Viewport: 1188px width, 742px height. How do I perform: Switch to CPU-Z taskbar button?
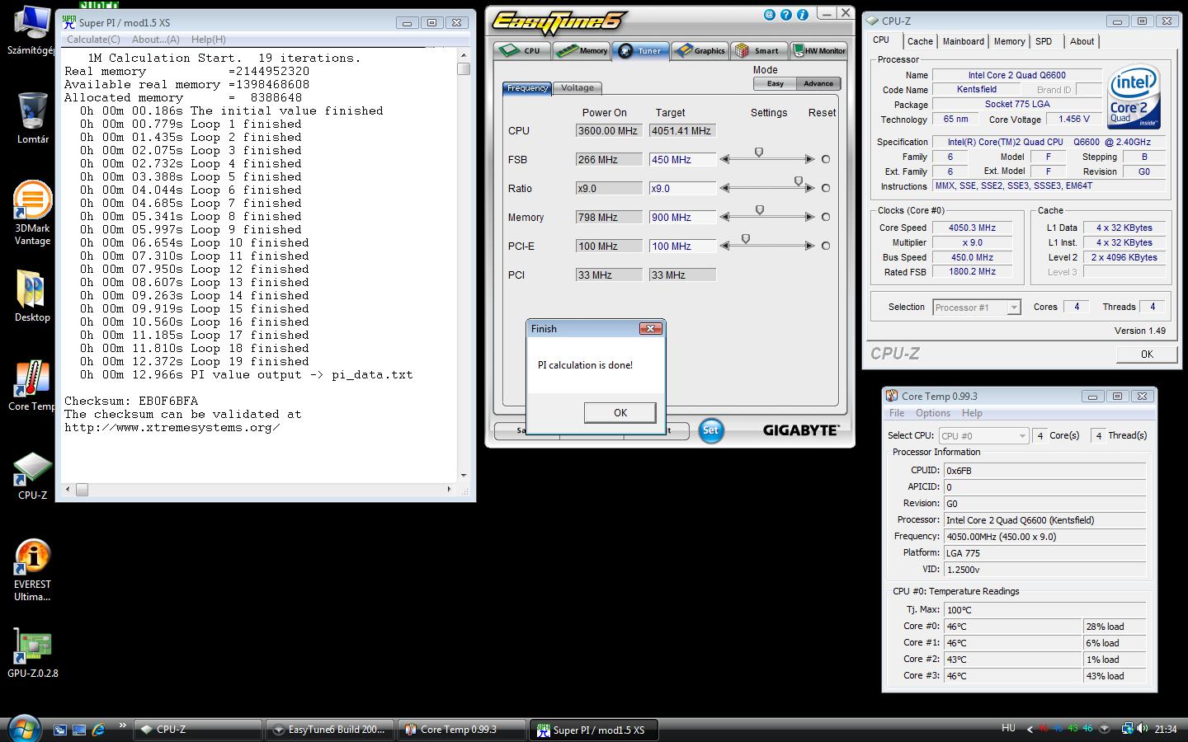click(x=197, y=730)
